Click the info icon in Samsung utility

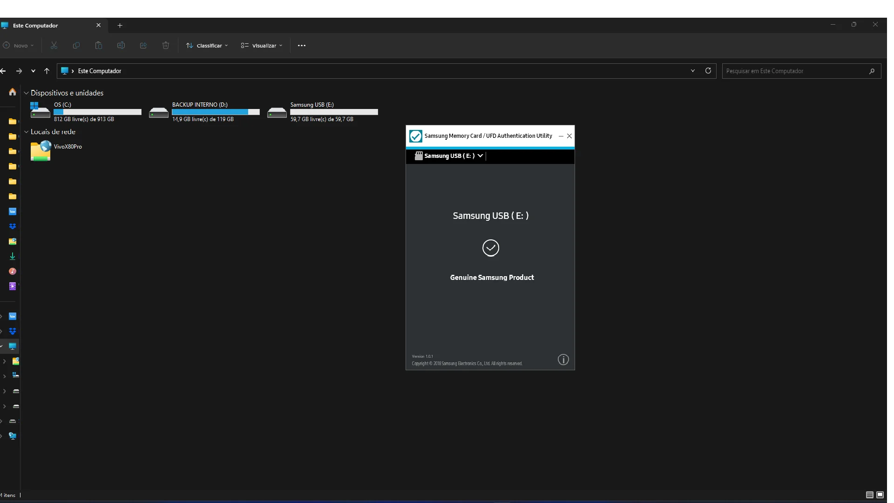coord(563,360)
